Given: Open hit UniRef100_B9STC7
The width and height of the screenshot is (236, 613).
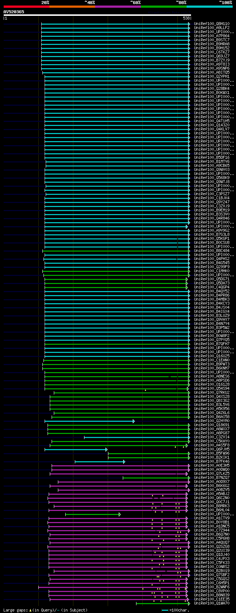Looking at the screenshot, I should tap(212, 40).
